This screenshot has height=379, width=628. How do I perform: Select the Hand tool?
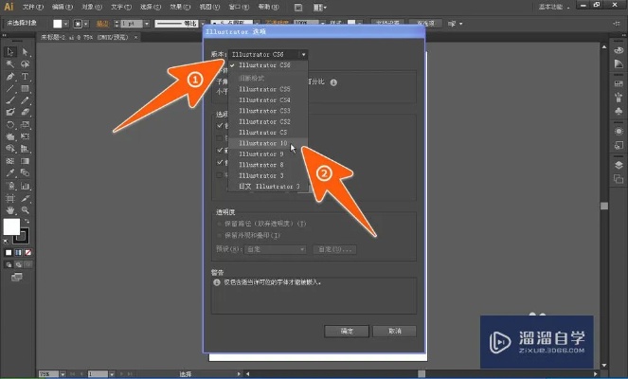10,210
